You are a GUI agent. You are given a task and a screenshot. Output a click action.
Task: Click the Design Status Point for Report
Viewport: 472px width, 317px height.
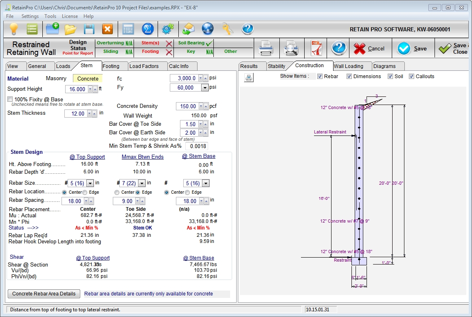[x=78, y=48]
